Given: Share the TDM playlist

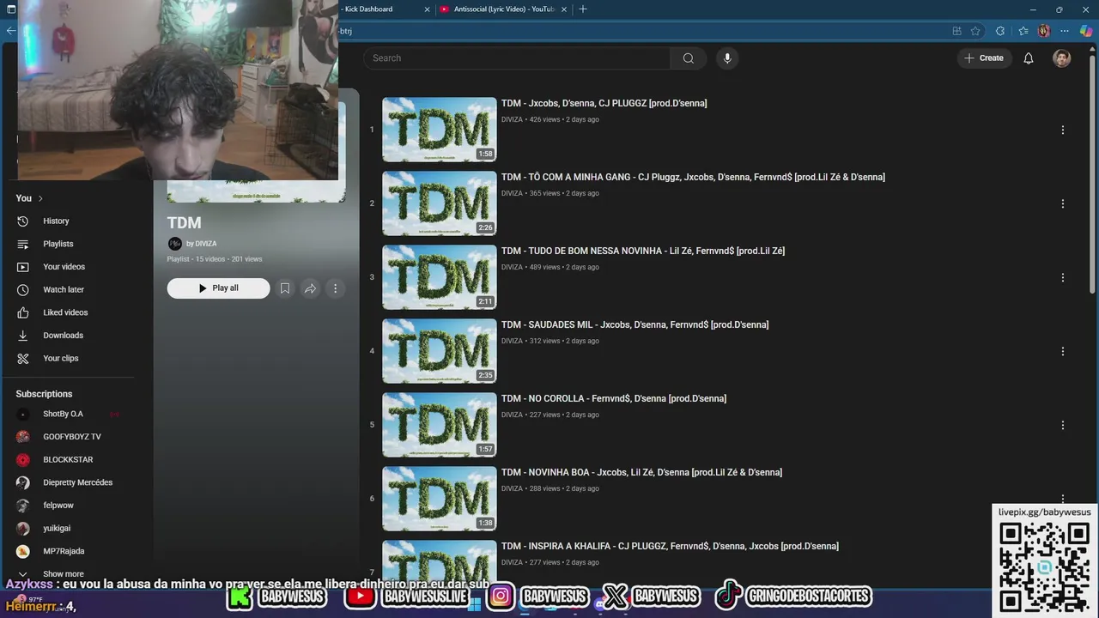Looking at the screenshot, I should 310,288.
